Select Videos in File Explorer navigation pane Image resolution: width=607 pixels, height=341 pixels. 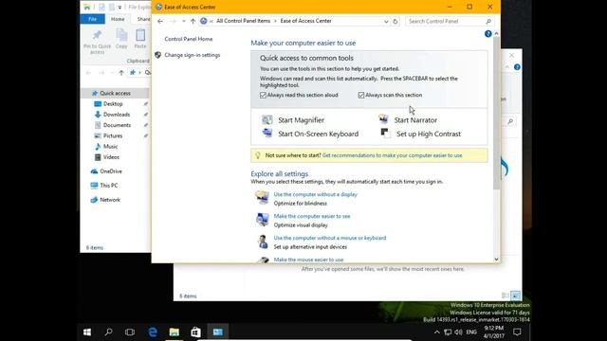(x=111, y=157)
